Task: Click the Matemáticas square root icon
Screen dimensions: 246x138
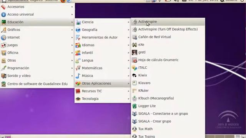Action: pos(78,68)
